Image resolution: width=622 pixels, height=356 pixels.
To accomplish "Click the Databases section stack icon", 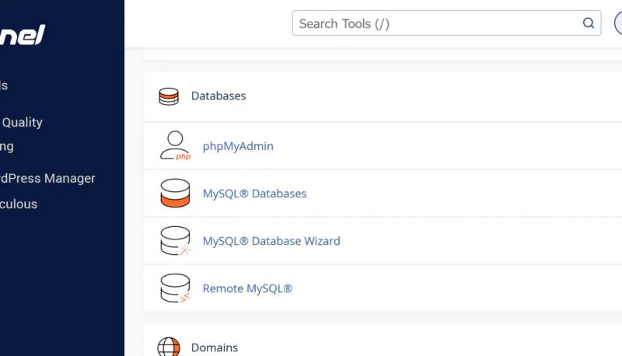I will (169, 96).
